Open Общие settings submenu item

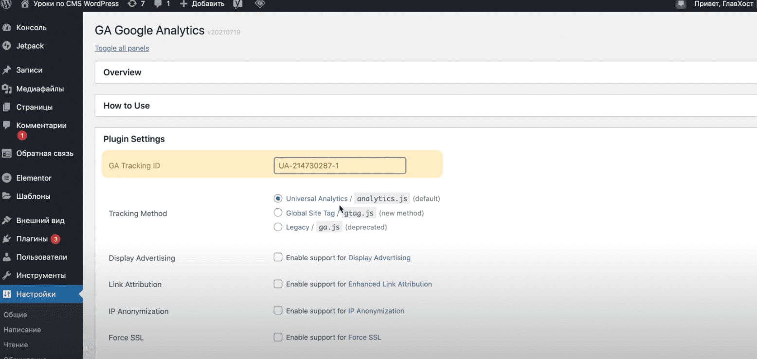click(15, 315)
